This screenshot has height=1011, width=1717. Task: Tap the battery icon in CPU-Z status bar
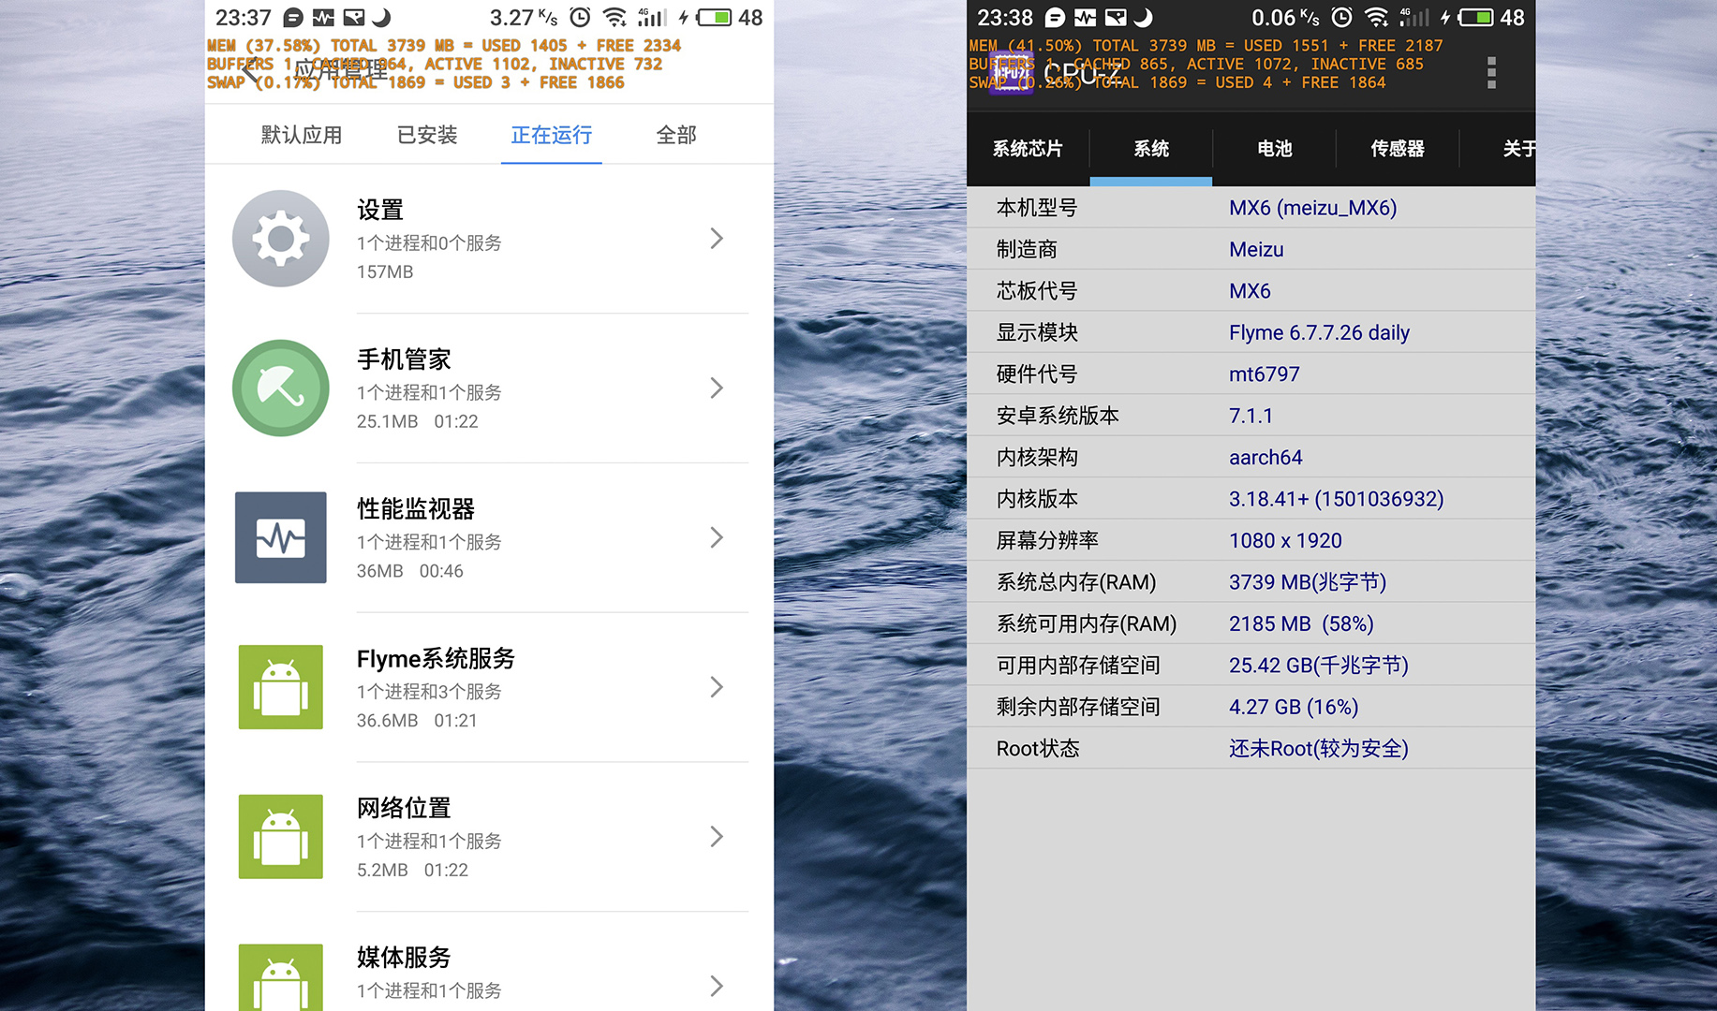1475,18
